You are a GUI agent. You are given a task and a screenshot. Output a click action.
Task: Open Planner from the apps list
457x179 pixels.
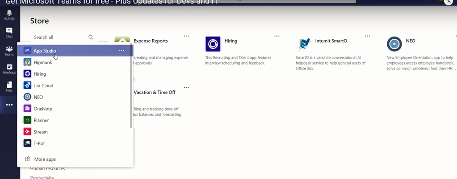pyautogui.click(x=41, y=120)
